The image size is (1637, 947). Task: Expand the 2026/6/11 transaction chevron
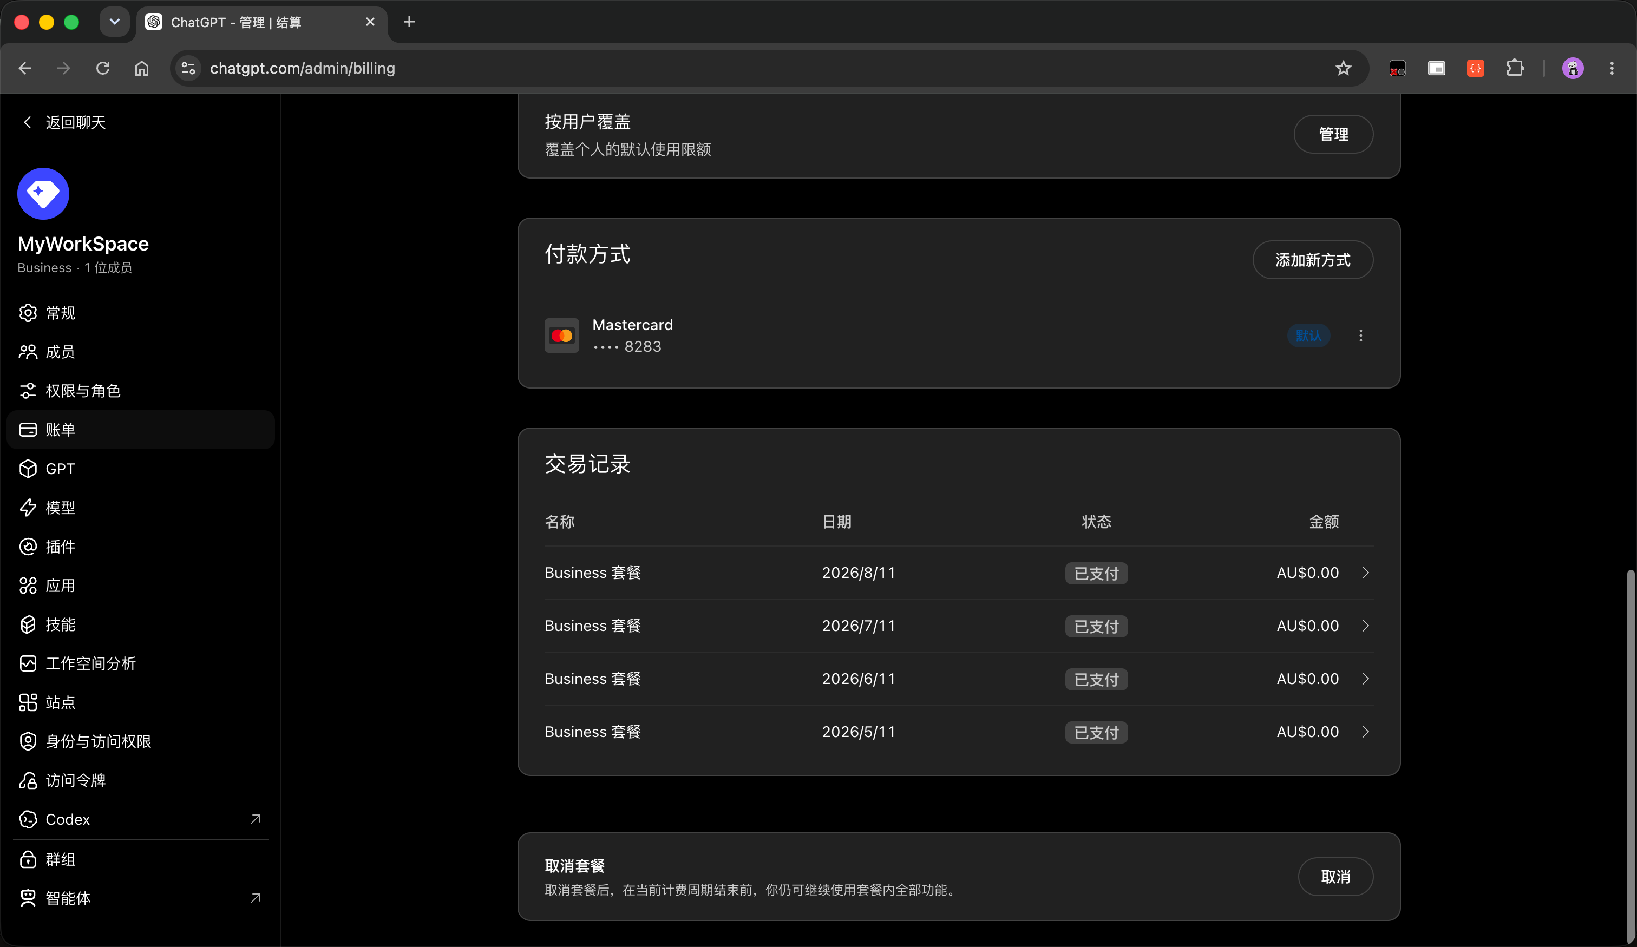tap(1365, 679)
